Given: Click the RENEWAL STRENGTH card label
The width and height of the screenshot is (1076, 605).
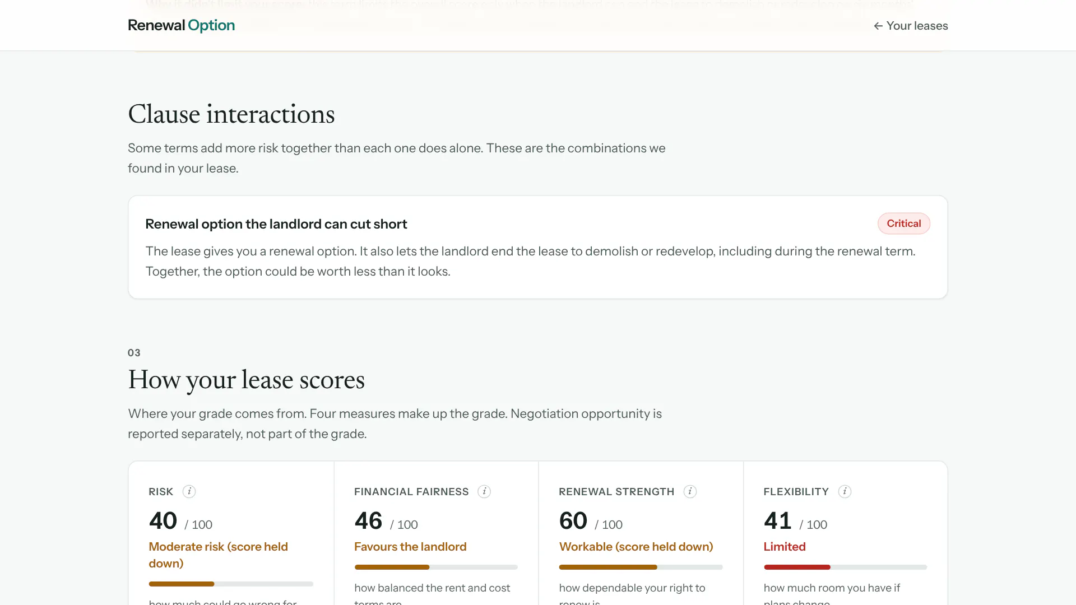Looking at the screenshot, I should pyautogui.click(x=616, y=492).
